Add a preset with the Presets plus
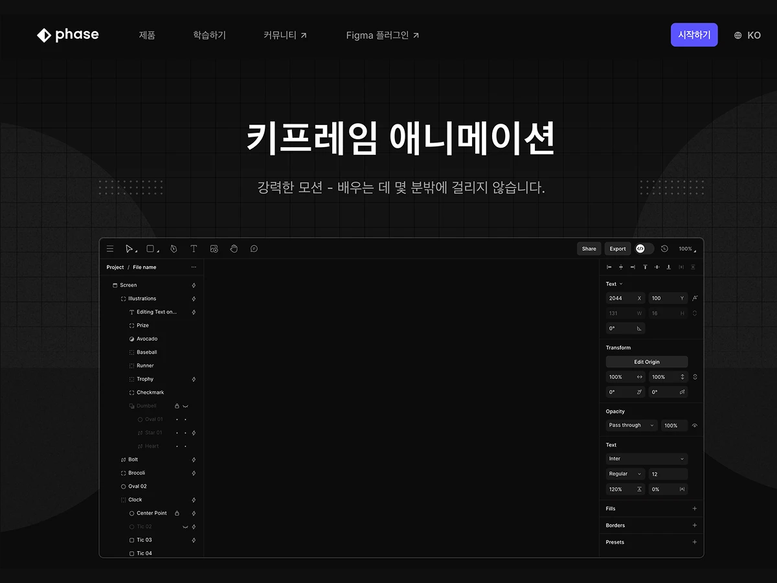 point(695,542)
